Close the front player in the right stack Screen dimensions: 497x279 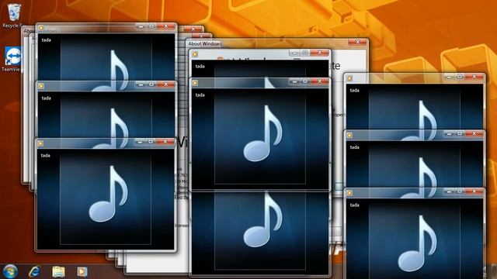474,191
